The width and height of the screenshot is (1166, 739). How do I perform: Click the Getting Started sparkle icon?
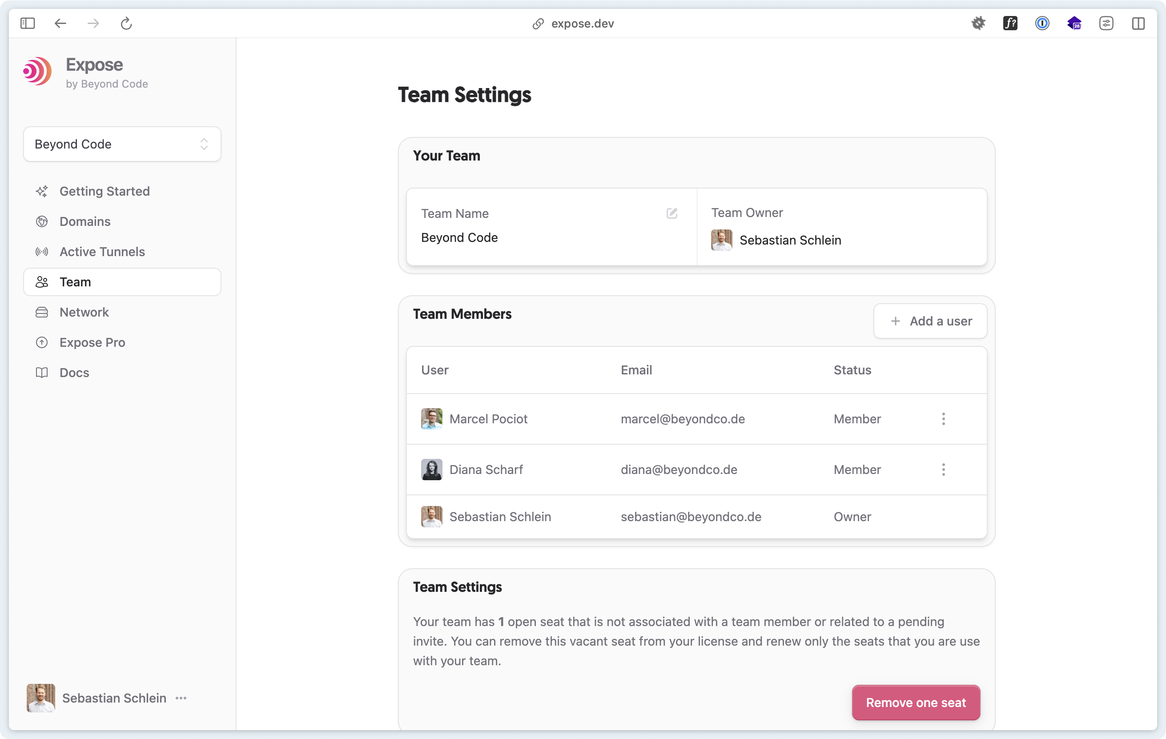(x=42, y=191)
